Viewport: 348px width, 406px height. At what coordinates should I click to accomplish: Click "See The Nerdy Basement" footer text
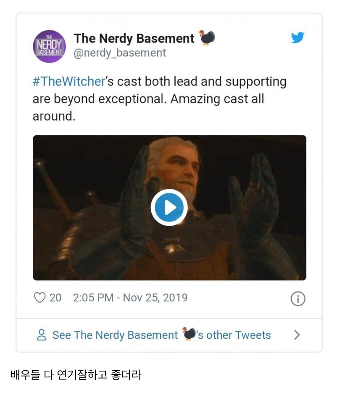[x=115, y=335]
